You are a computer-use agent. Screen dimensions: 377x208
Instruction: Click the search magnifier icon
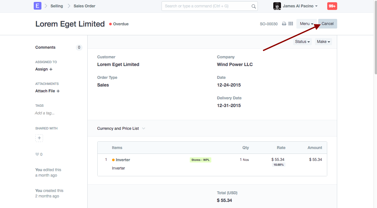click(254, 6)
